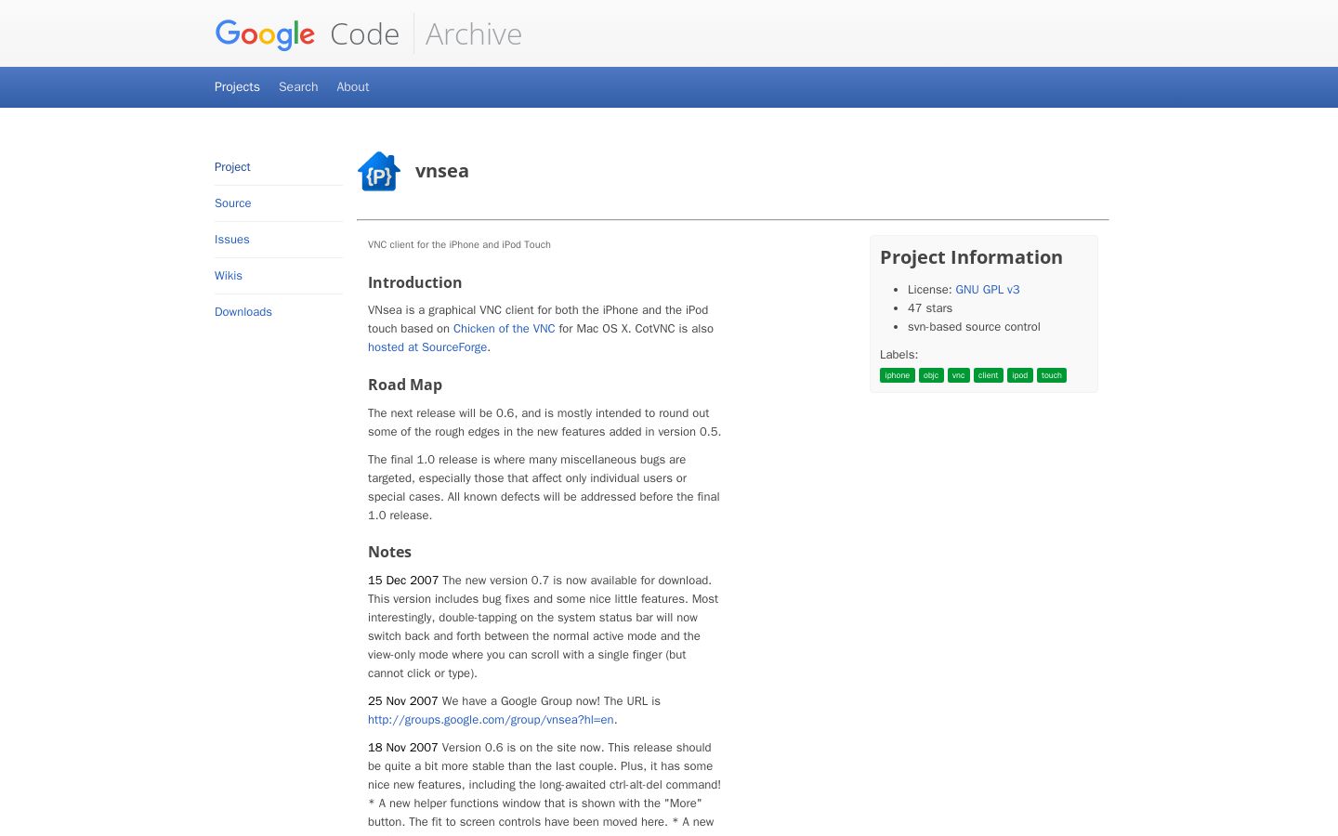
Task: Follow the Chicken of the VNC link
Action: 504,329
